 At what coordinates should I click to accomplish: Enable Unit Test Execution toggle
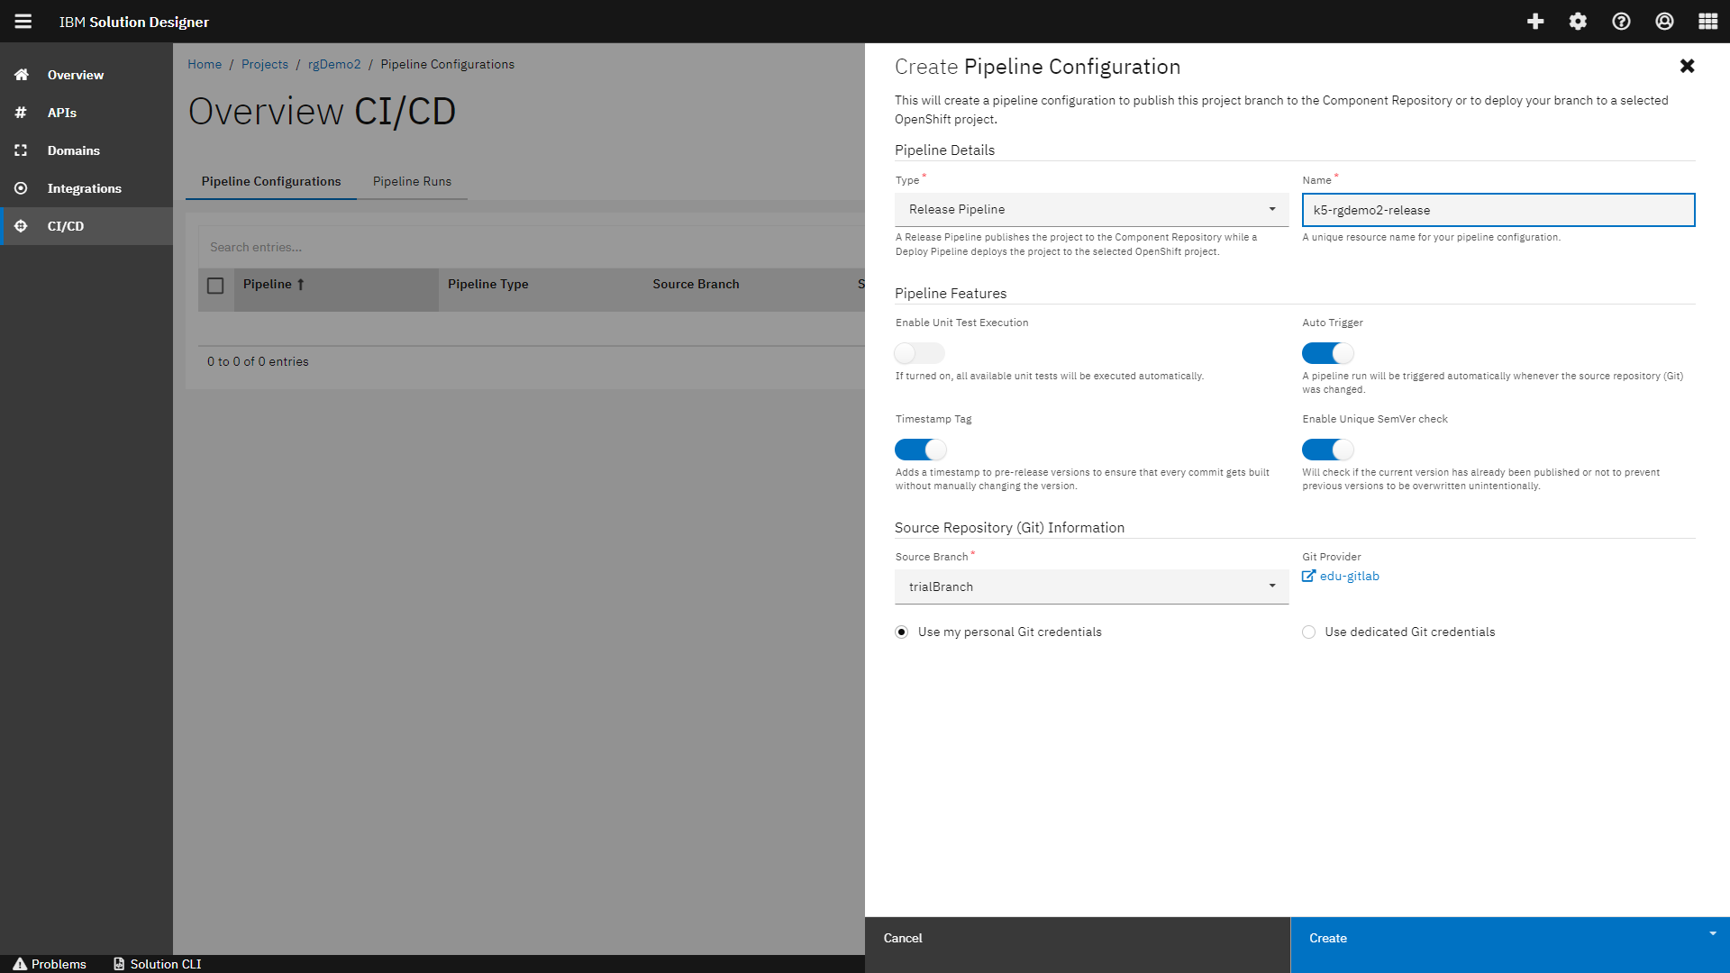pyautogui.click(x=918, y=353)
